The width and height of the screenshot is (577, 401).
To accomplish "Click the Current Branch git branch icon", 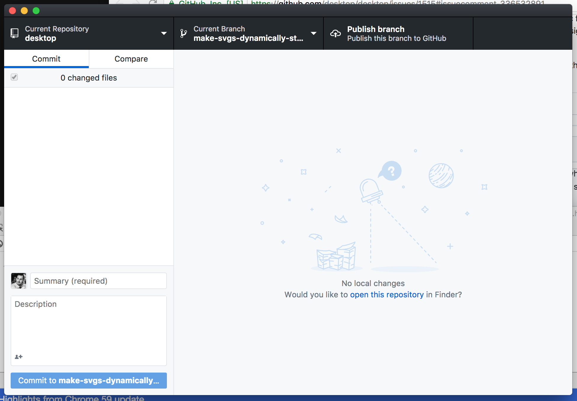I will pos(183,33).
